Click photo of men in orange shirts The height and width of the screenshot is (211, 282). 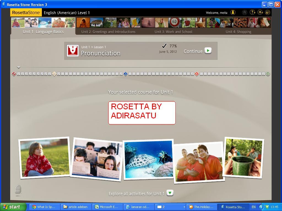point(199,162)
